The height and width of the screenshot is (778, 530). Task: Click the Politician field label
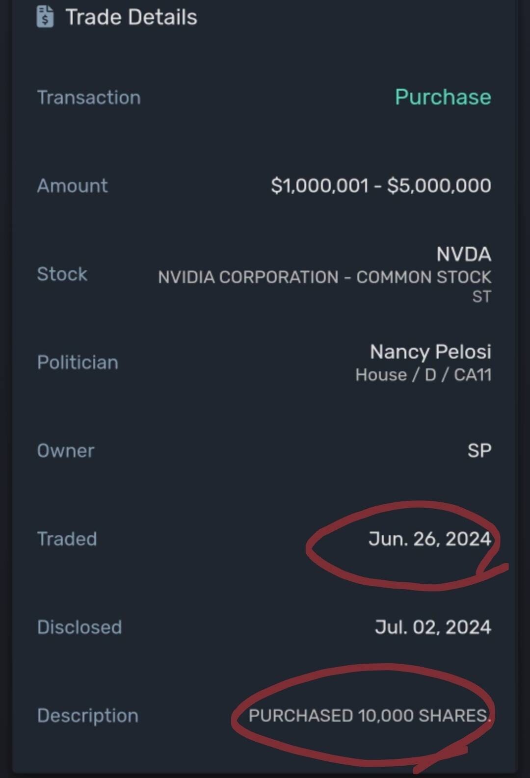[78, 363]
